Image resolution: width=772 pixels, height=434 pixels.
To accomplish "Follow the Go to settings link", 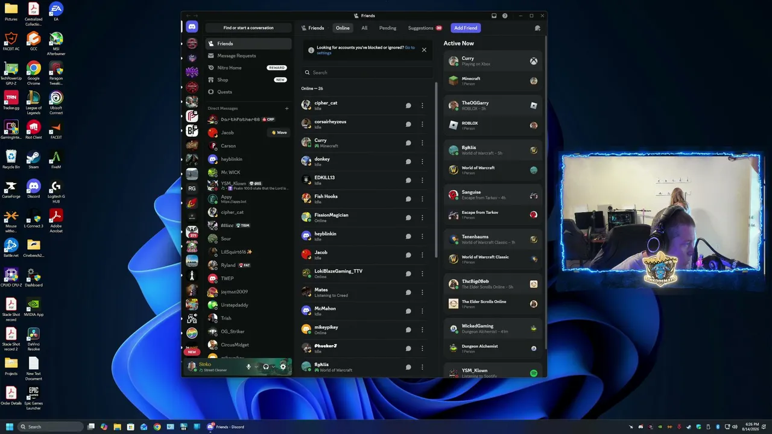I will [x=365, y=50].
